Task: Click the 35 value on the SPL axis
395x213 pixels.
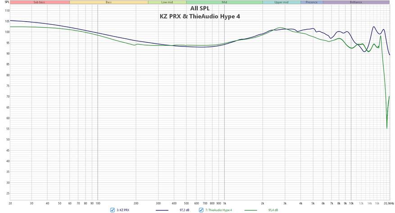Action: point(8,172)
